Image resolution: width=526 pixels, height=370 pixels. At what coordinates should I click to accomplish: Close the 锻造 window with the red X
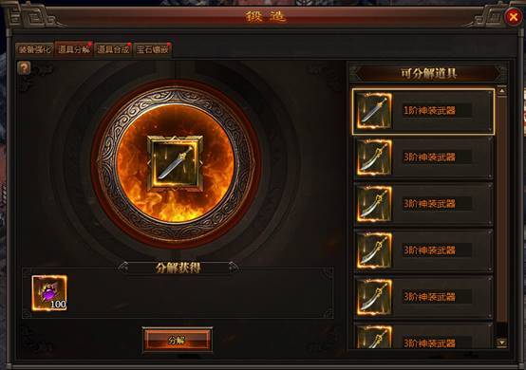pyautogui.click(x=513, y=16)
